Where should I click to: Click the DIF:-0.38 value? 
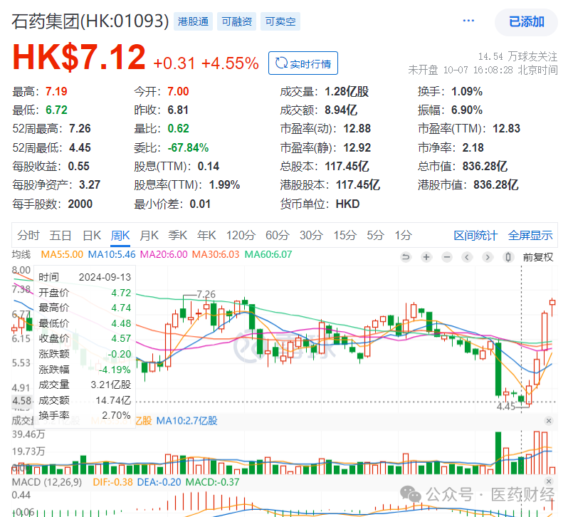click(x=113, y=482)
